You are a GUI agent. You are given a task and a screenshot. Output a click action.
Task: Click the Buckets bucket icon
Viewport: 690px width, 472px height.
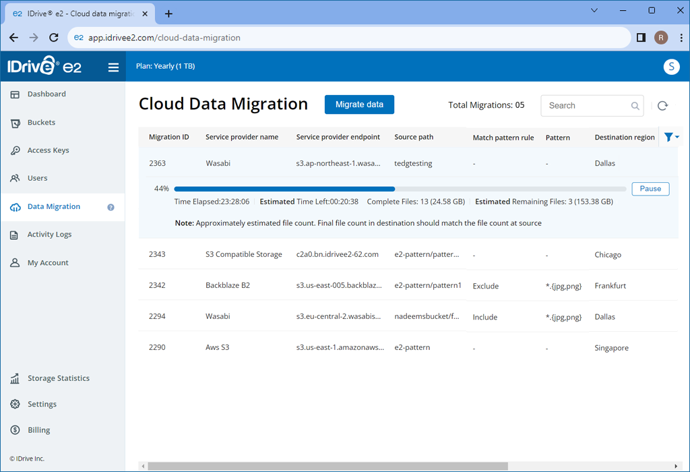(15, 123)
